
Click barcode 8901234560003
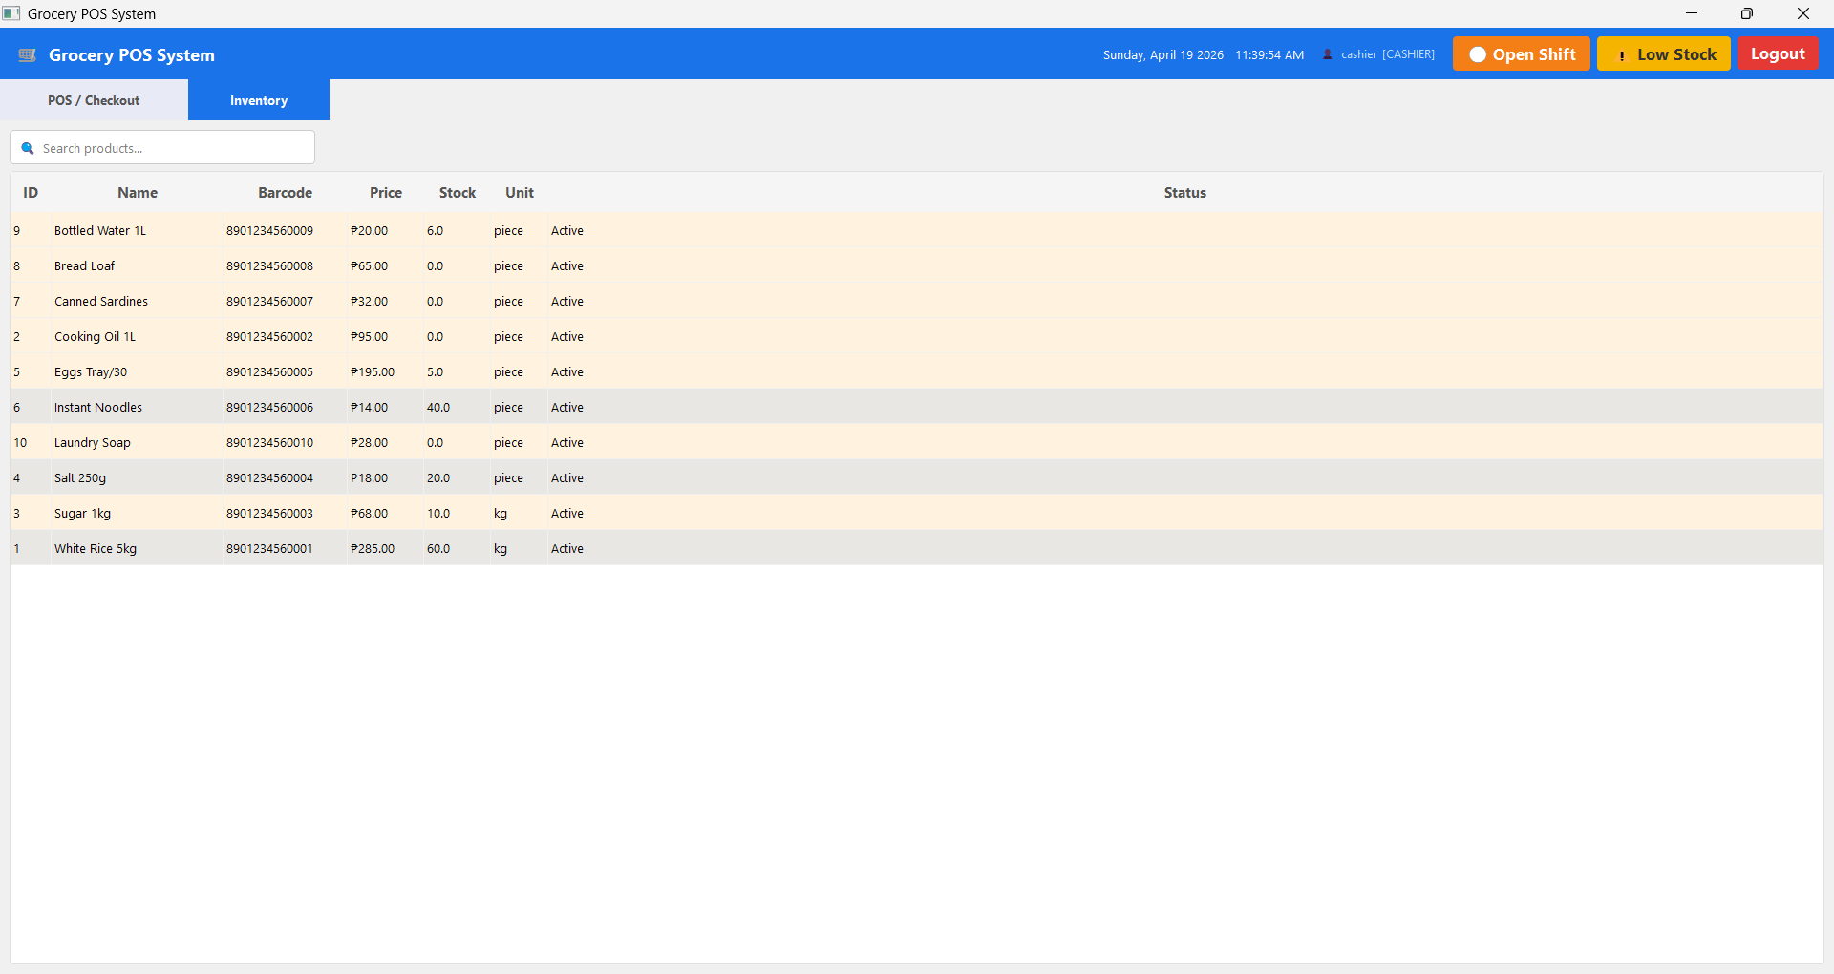point(269,514)
